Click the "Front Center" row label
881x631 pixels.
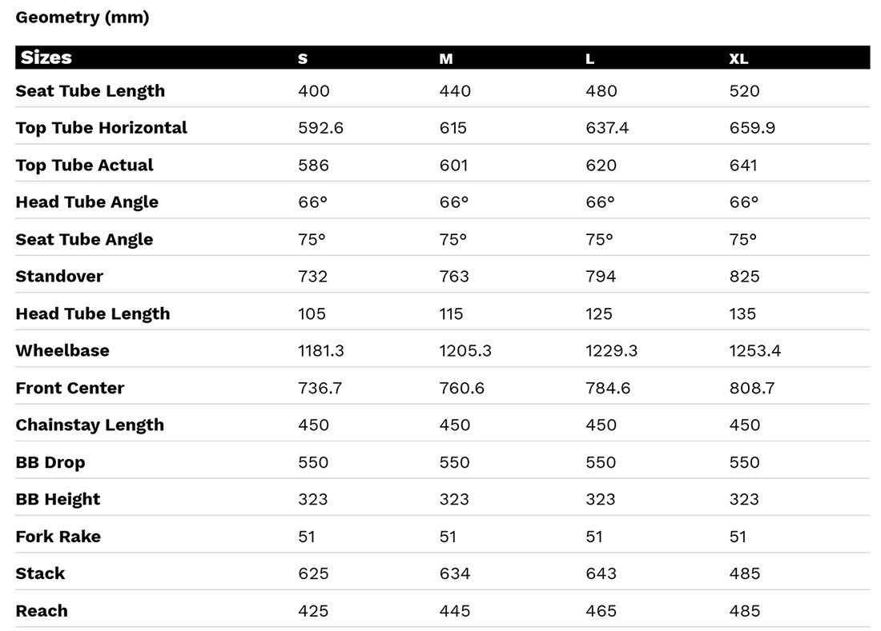tap(70, 388)
